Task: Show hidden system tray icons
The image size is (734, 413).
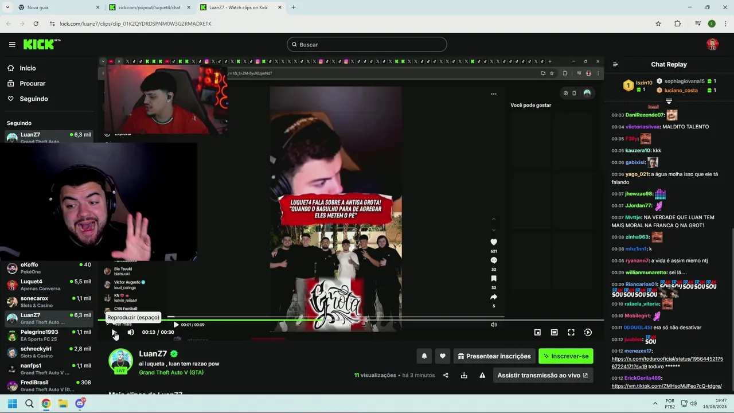Action: click(655, 404)
